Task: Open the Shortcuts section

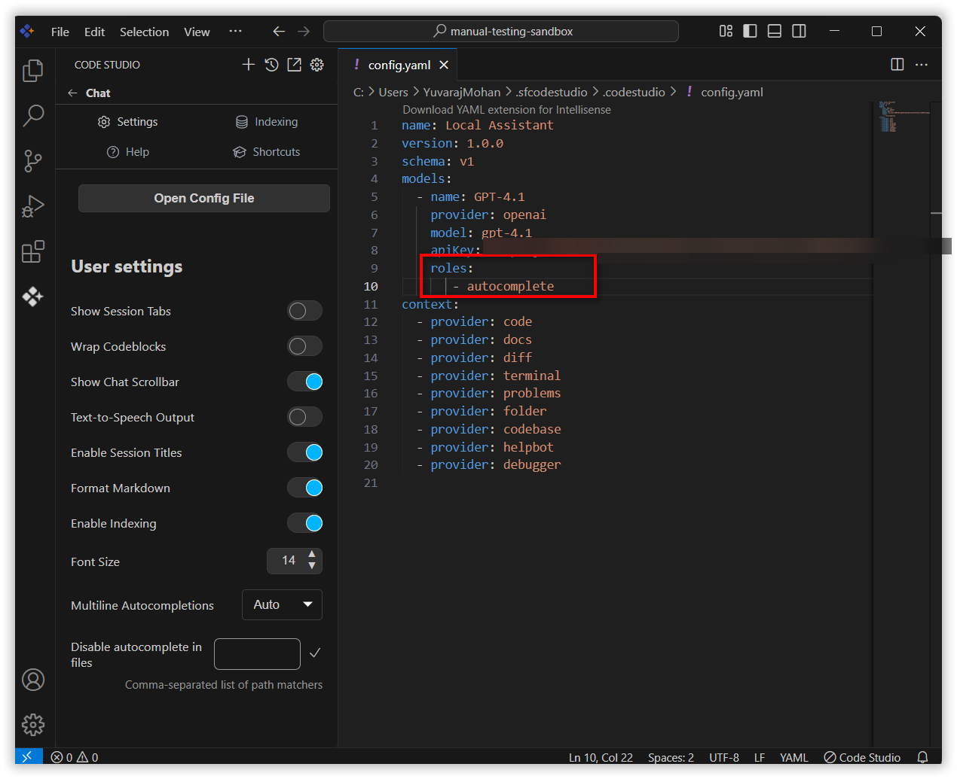Action: coord(266,152)
